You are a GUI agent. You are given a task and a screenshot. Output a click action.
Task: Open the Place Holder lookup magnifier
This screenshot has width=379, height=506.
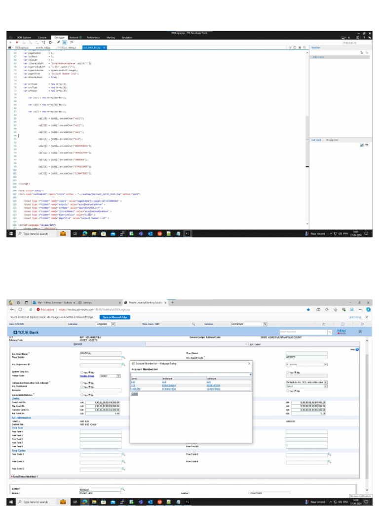[123, 357]
